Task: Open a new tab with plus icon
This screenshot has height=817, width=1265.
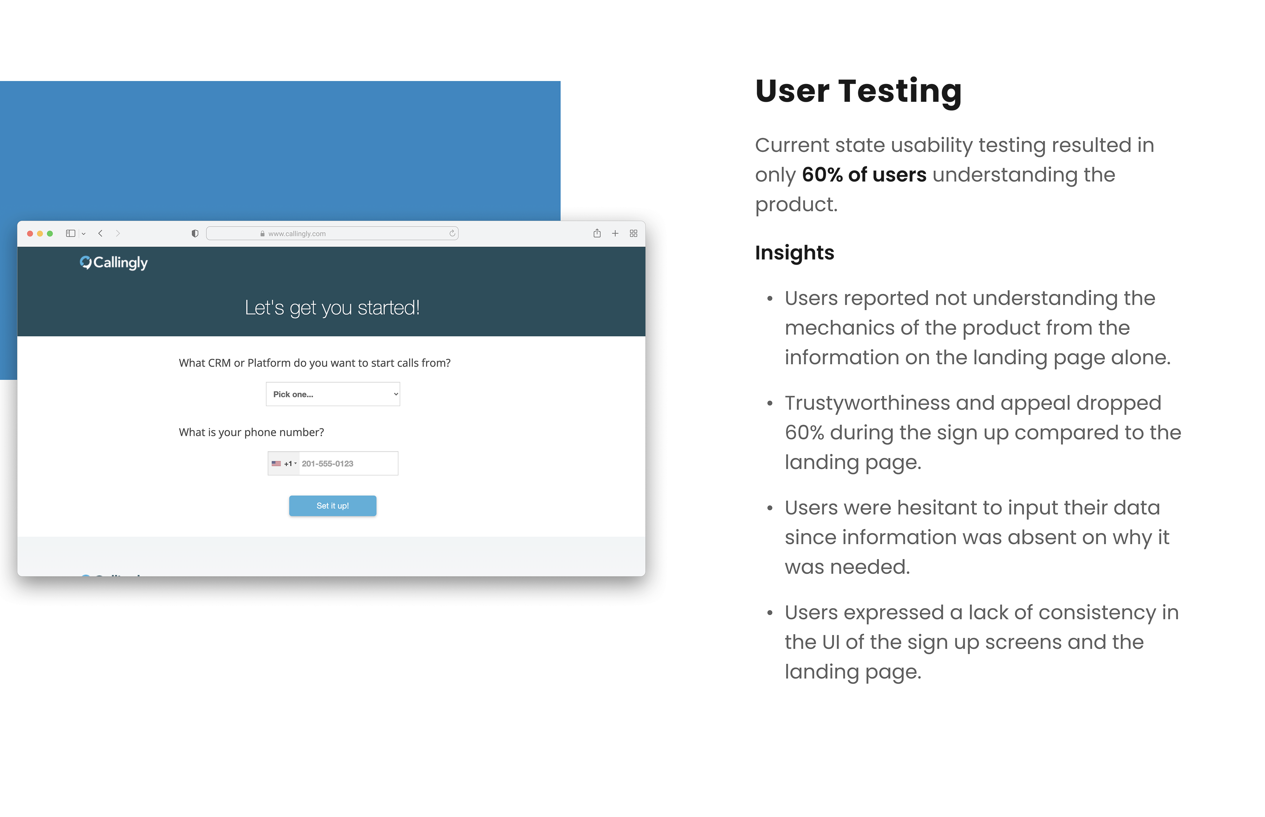Action: click(615, 234)
